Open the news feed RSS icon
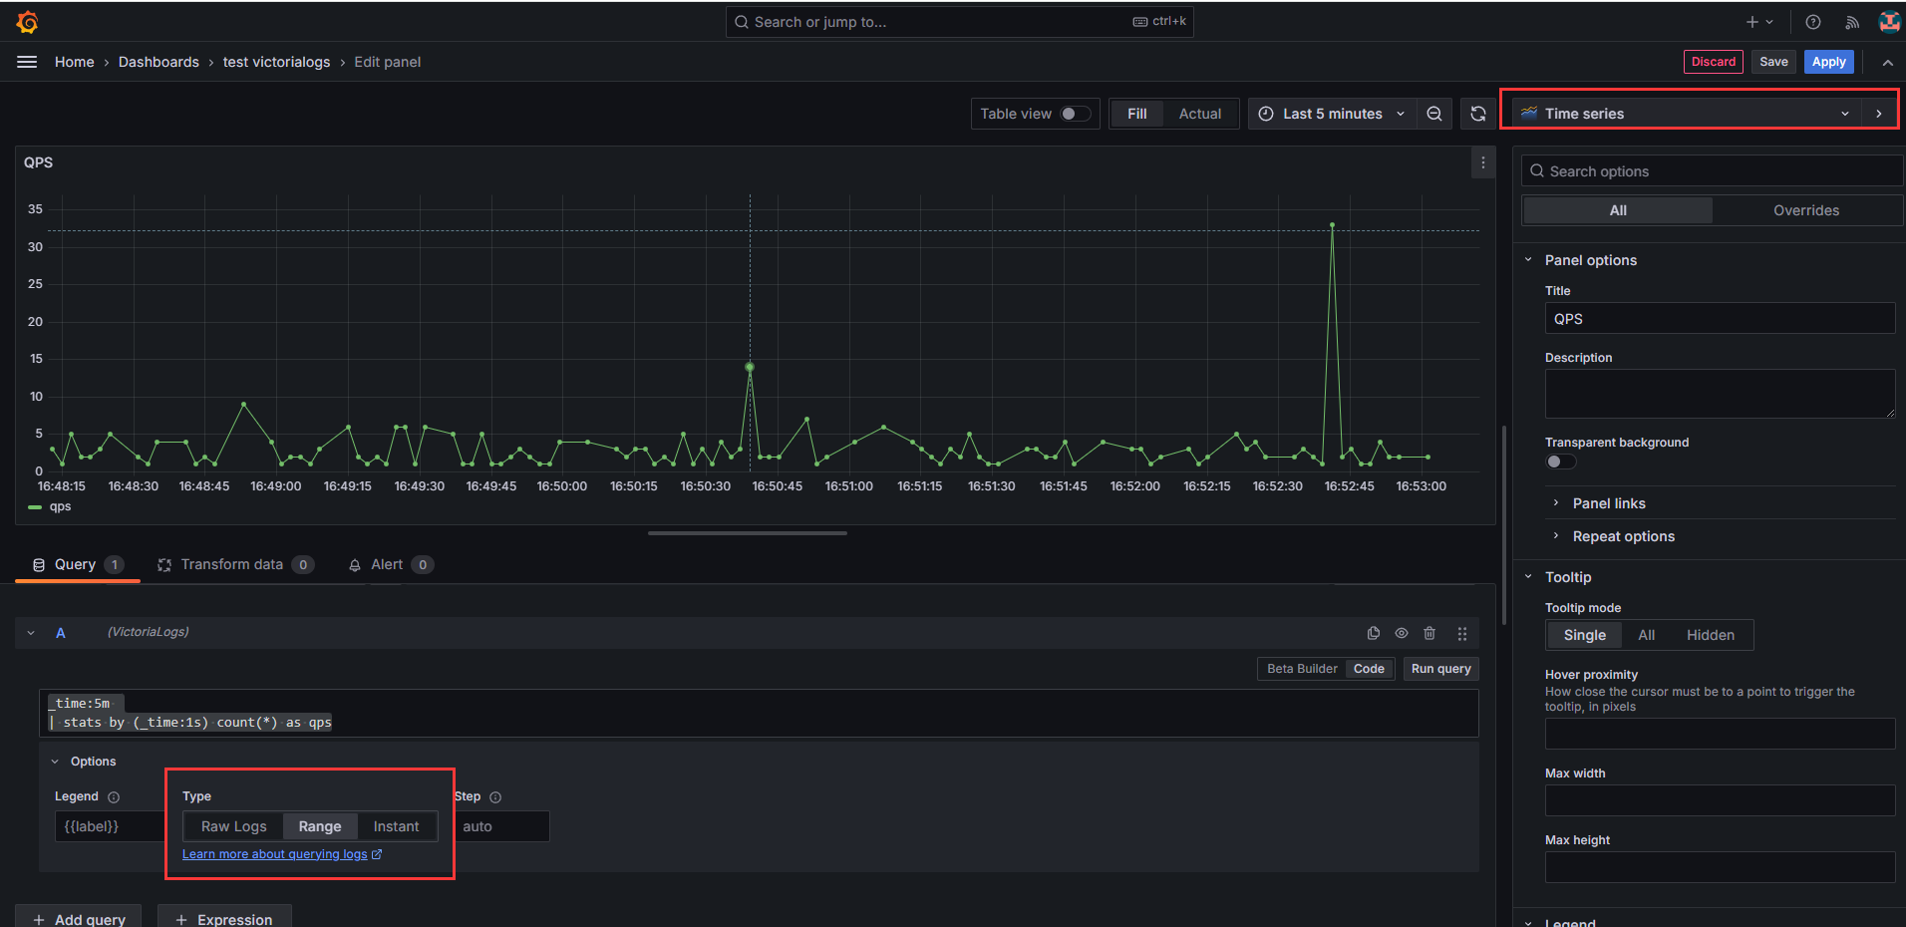The height and width of the screenshot is (927, 1906). pyautogui.click(x=1851, y=22)
